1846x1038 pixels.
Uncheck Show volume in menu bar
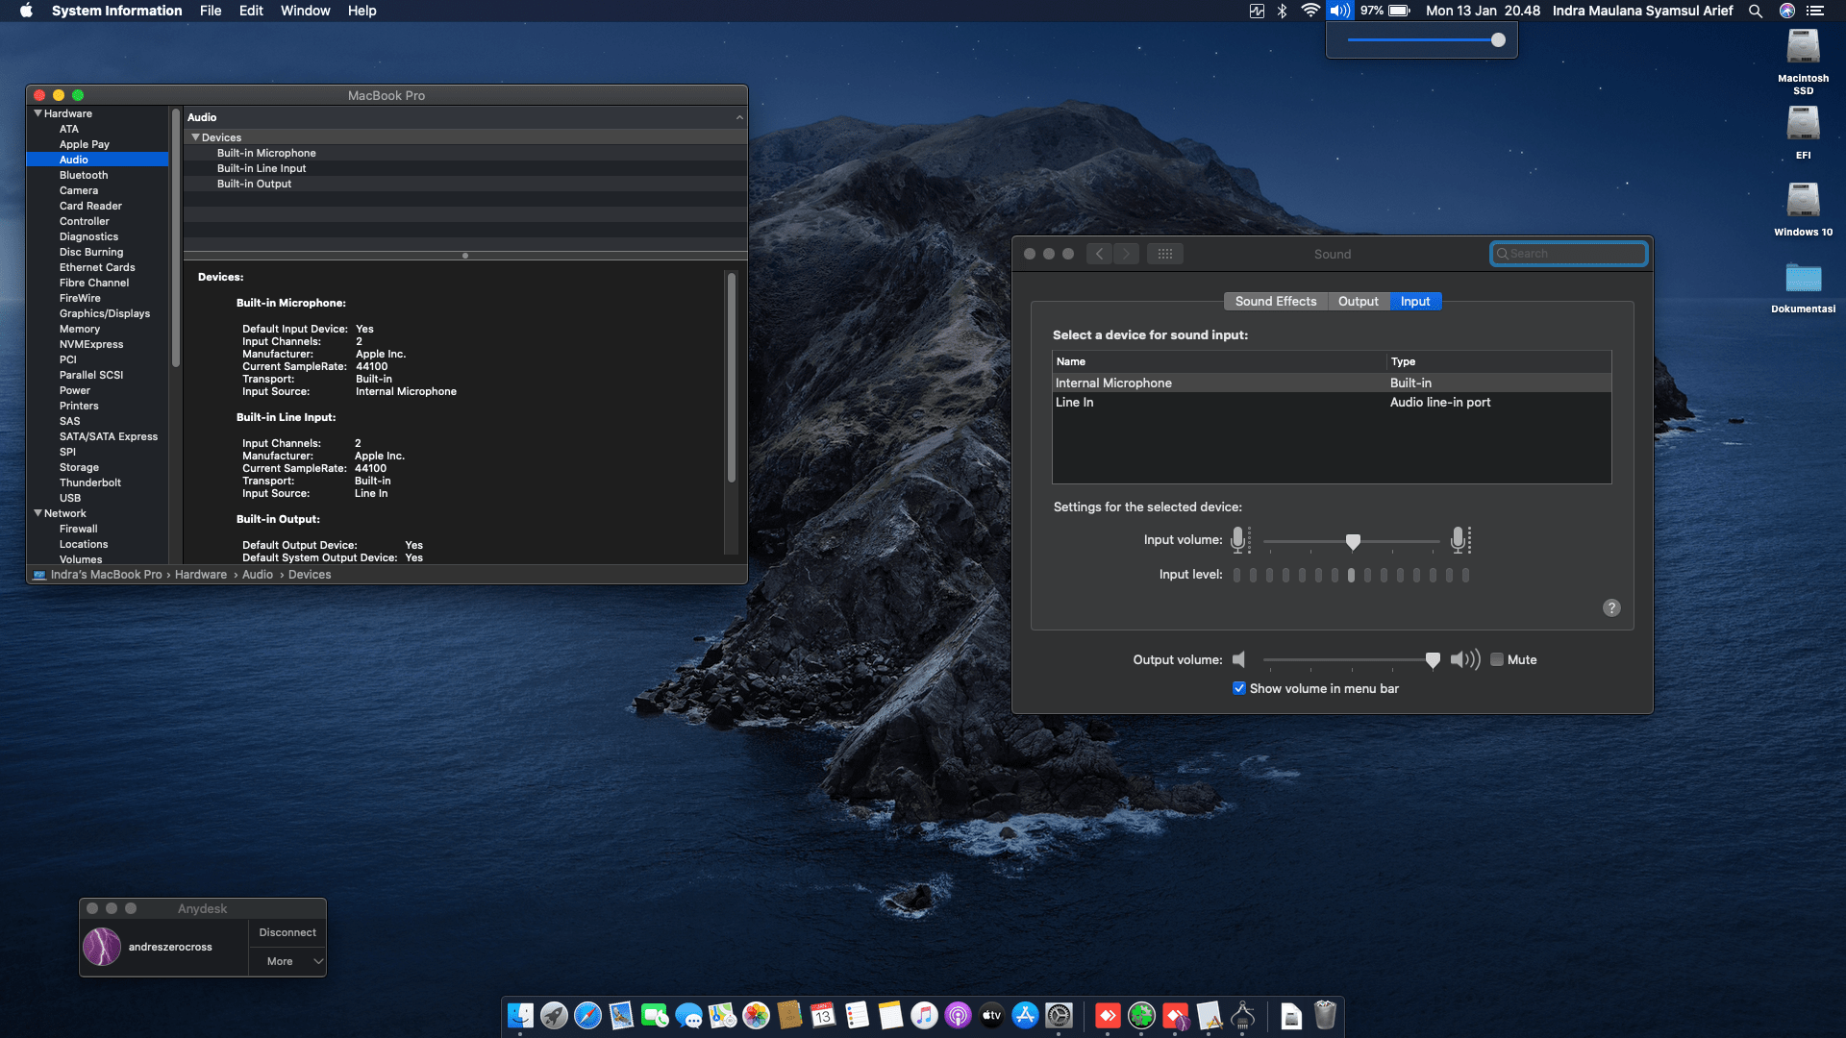click(1239, 688)
